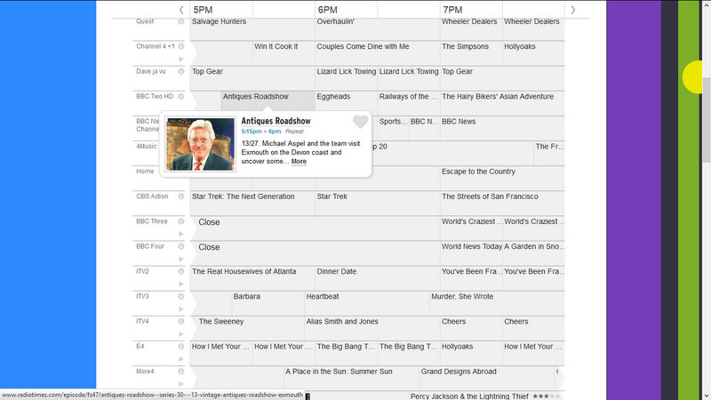Viewport: 711px width, 400px height.
Task: Open info icon beside BBC Four
Action: 181,246
